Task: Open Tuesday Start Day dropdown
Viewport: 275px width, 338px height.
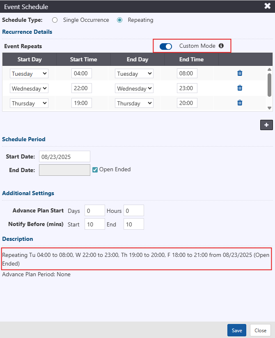Action: click(x=29, y=74)
